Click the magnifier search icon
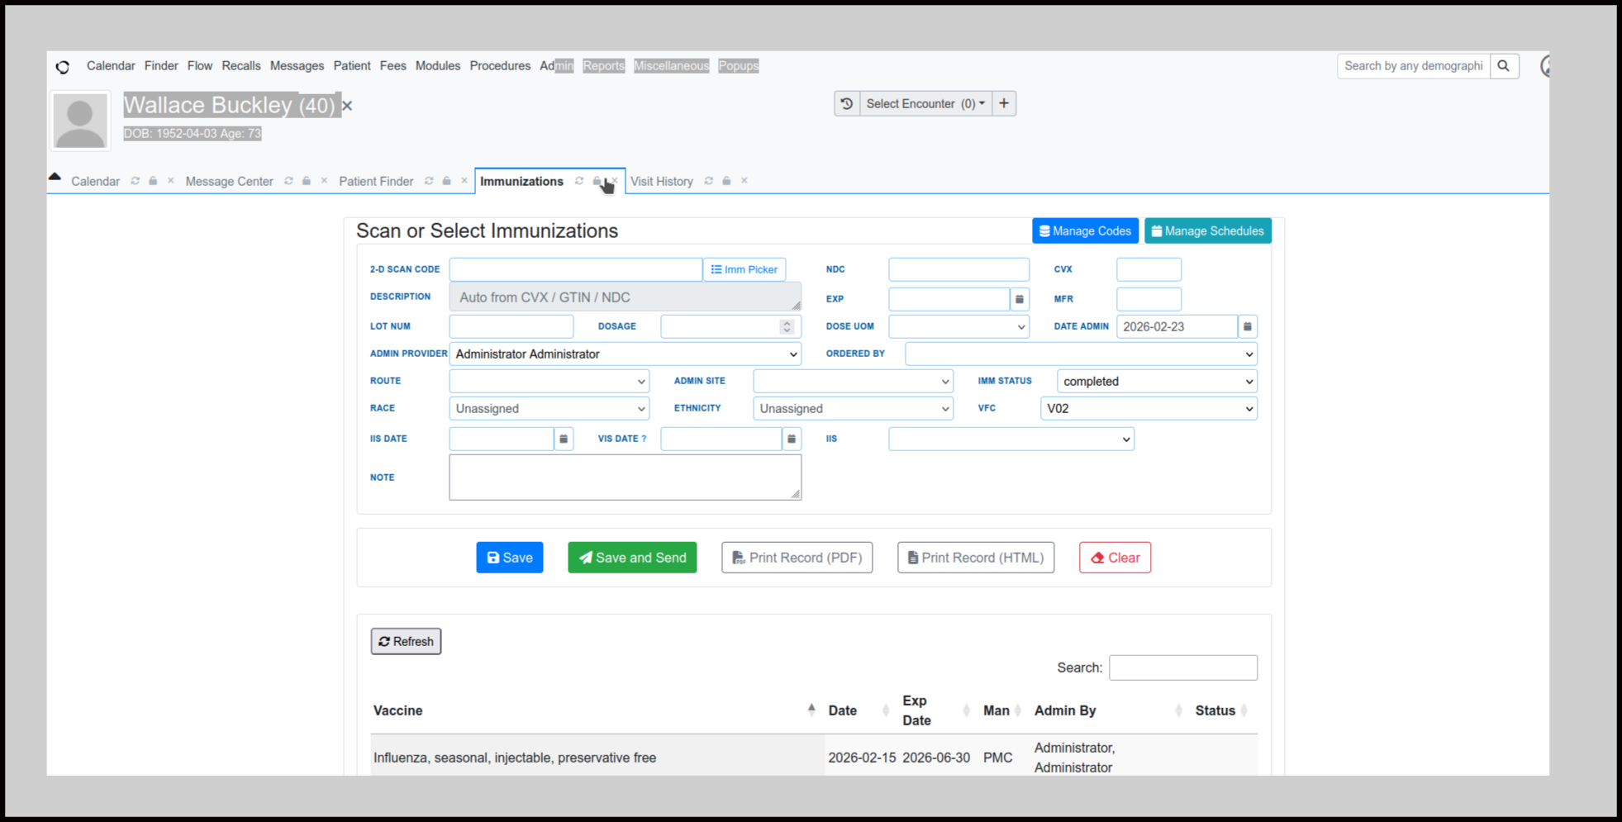This screenshot has height=822, width=1622. [x=1504, y=66]
